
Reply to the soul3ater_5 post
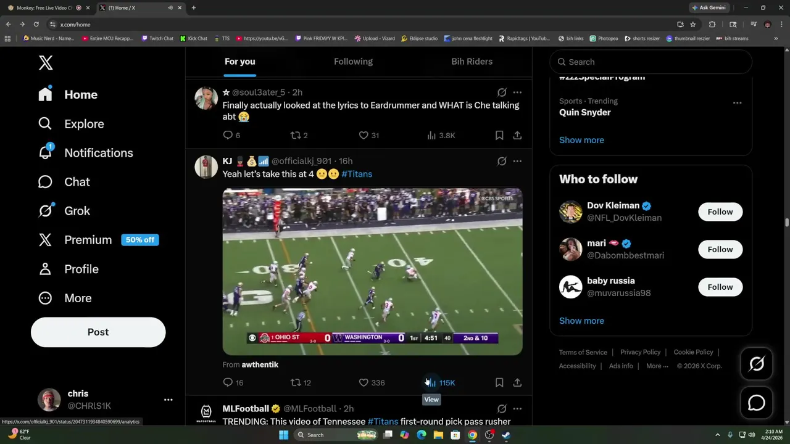point(231,135)
